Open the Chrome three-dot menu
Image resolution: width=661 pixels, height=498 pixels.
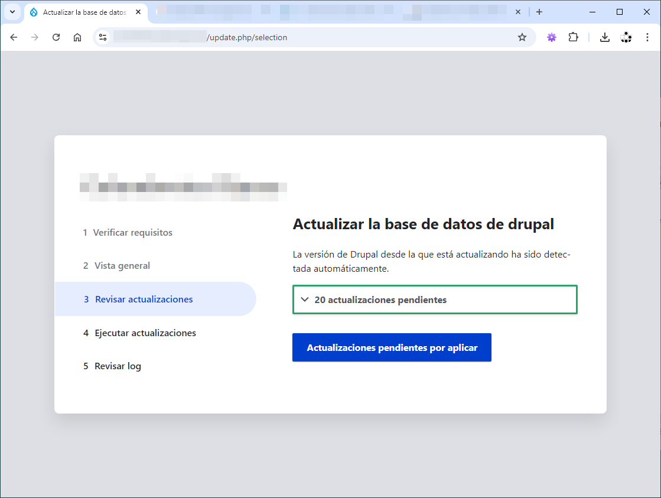647,37
